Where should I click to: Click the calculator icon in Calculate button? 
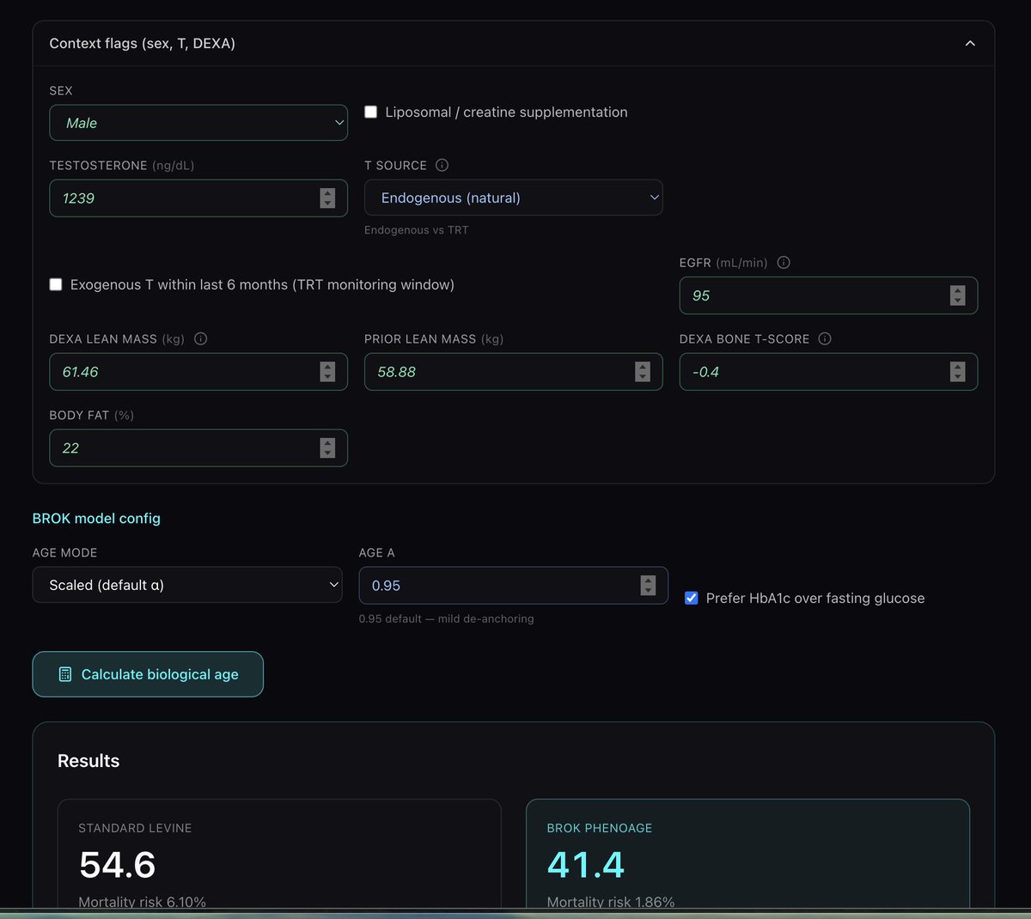point(65,674)
